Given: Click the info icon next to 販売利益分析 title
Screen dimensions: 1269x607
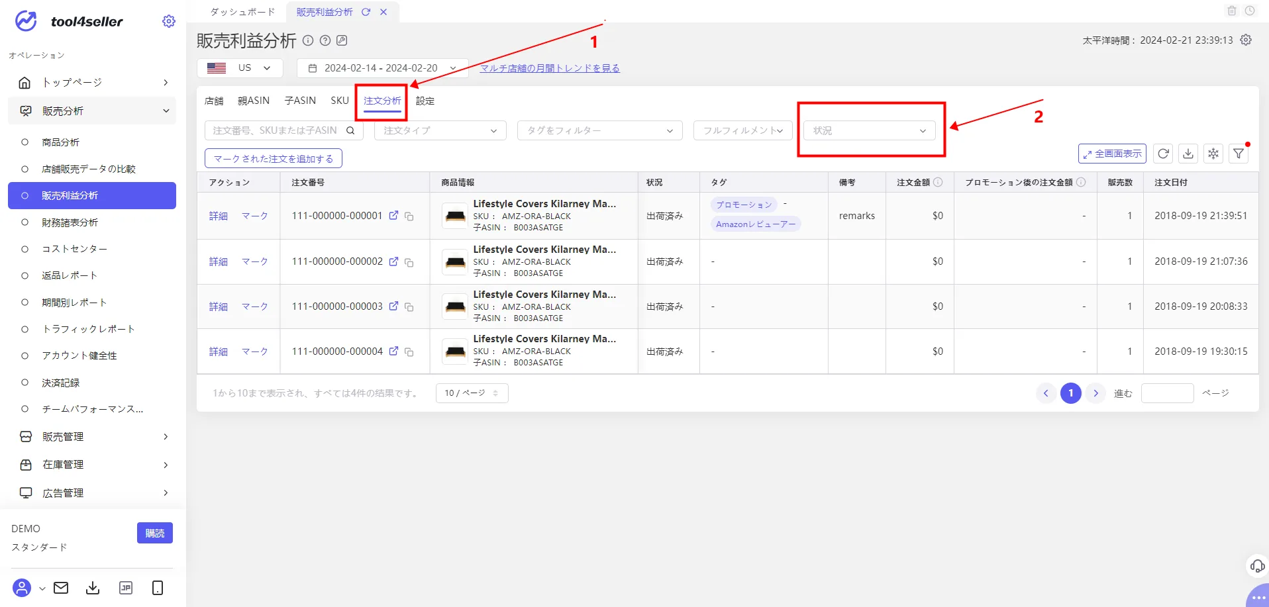Looking at the screenshot, I should [308, 40].
